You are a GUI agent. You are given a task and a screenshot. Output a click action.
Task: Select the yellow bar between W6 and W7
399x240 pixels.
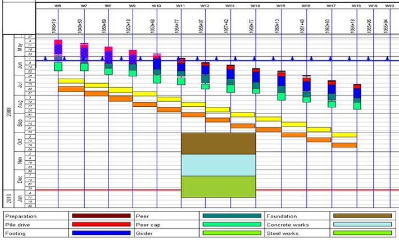[x=71, y=81]
